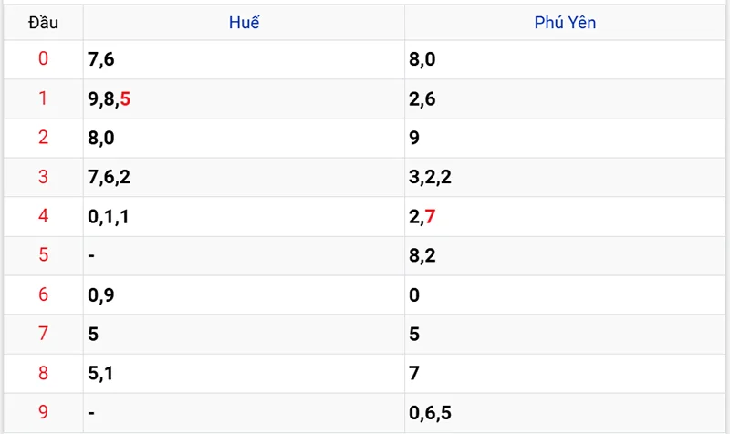The image size is (730, 434).
Task: Click Huế cell containing 0,1,1
Action: [x=244, y=216]
